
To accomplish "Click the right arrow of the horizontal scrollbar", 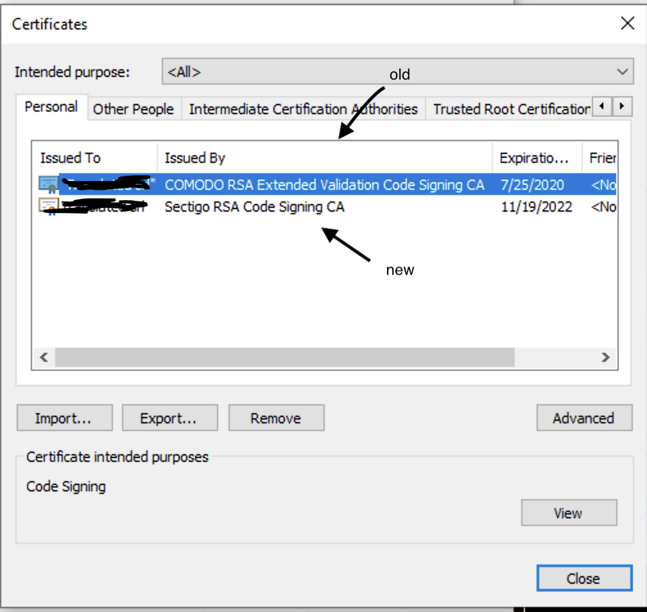I will [605, 357].
